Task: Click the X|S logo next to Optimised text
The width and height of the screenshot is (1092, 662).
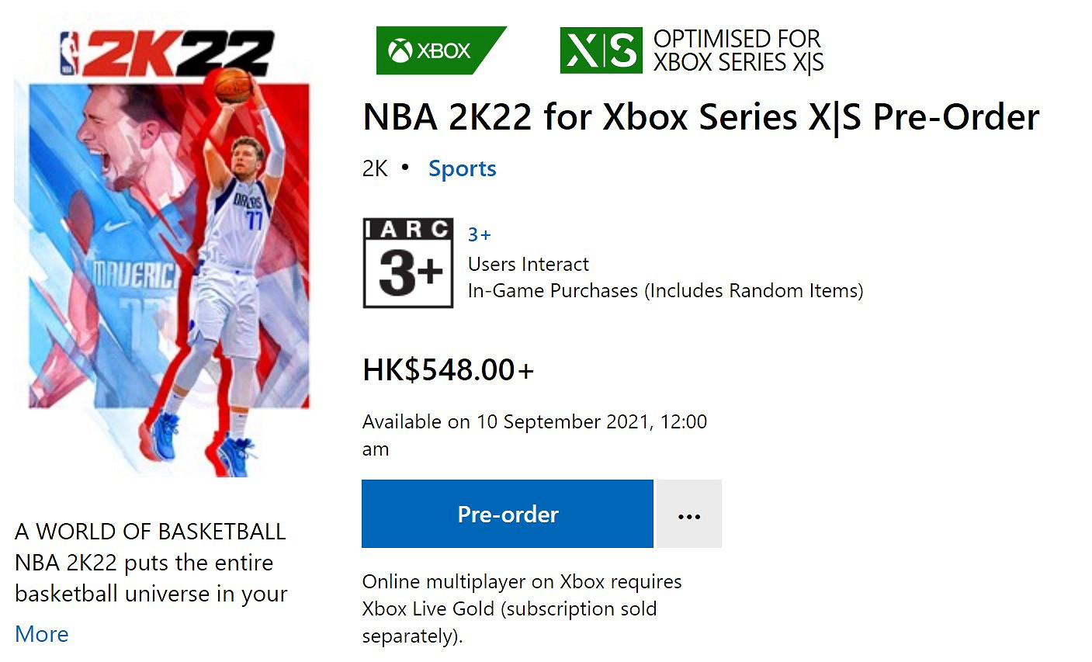Action: tap(600, 50)
